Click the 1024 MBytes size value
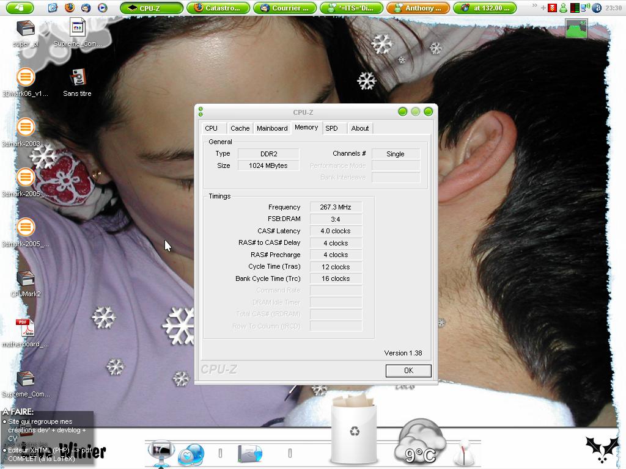626x469 pixels. 268,165
